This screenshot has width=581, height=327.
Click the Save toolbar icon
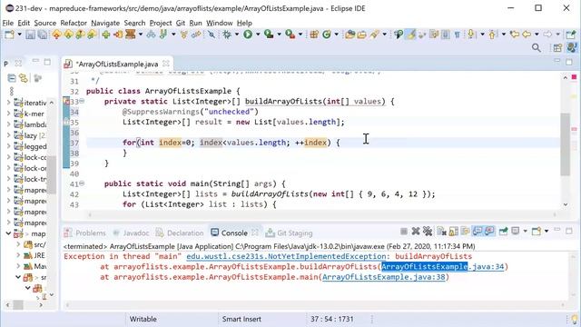click(30, 35)
